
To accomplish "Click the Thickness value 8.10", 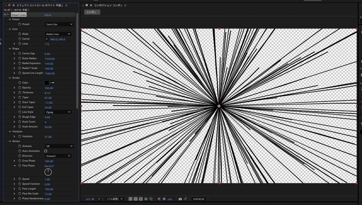I will pyautogui.click(x=47, y=93).
